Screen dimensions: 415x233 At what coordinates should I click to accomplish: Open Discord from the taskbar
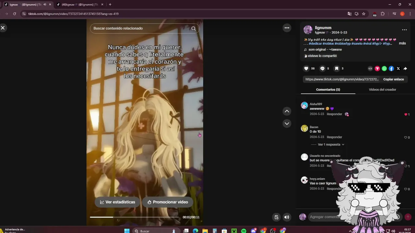pos(254,231)
